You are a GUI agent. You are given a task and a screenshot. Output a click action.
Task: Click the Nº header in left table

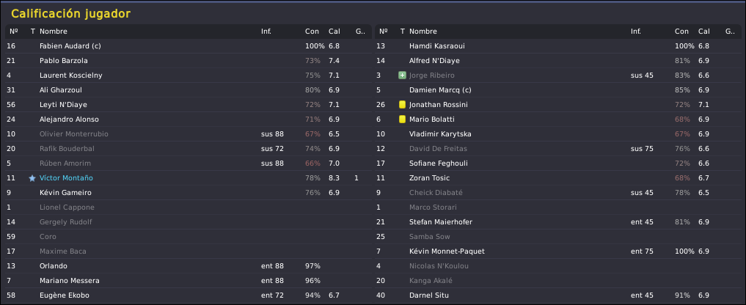[13, 32]
